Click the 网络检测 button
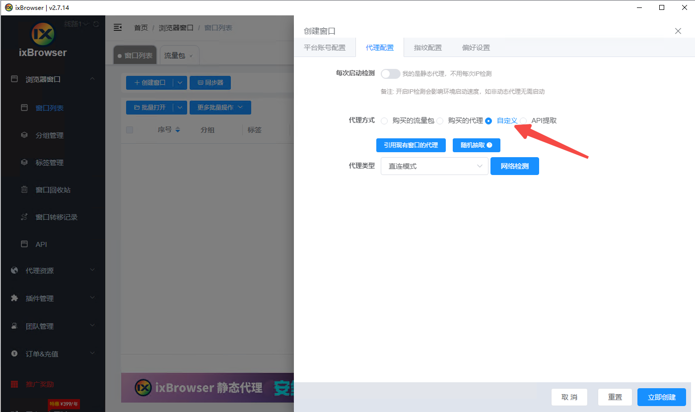 (514, 166)
